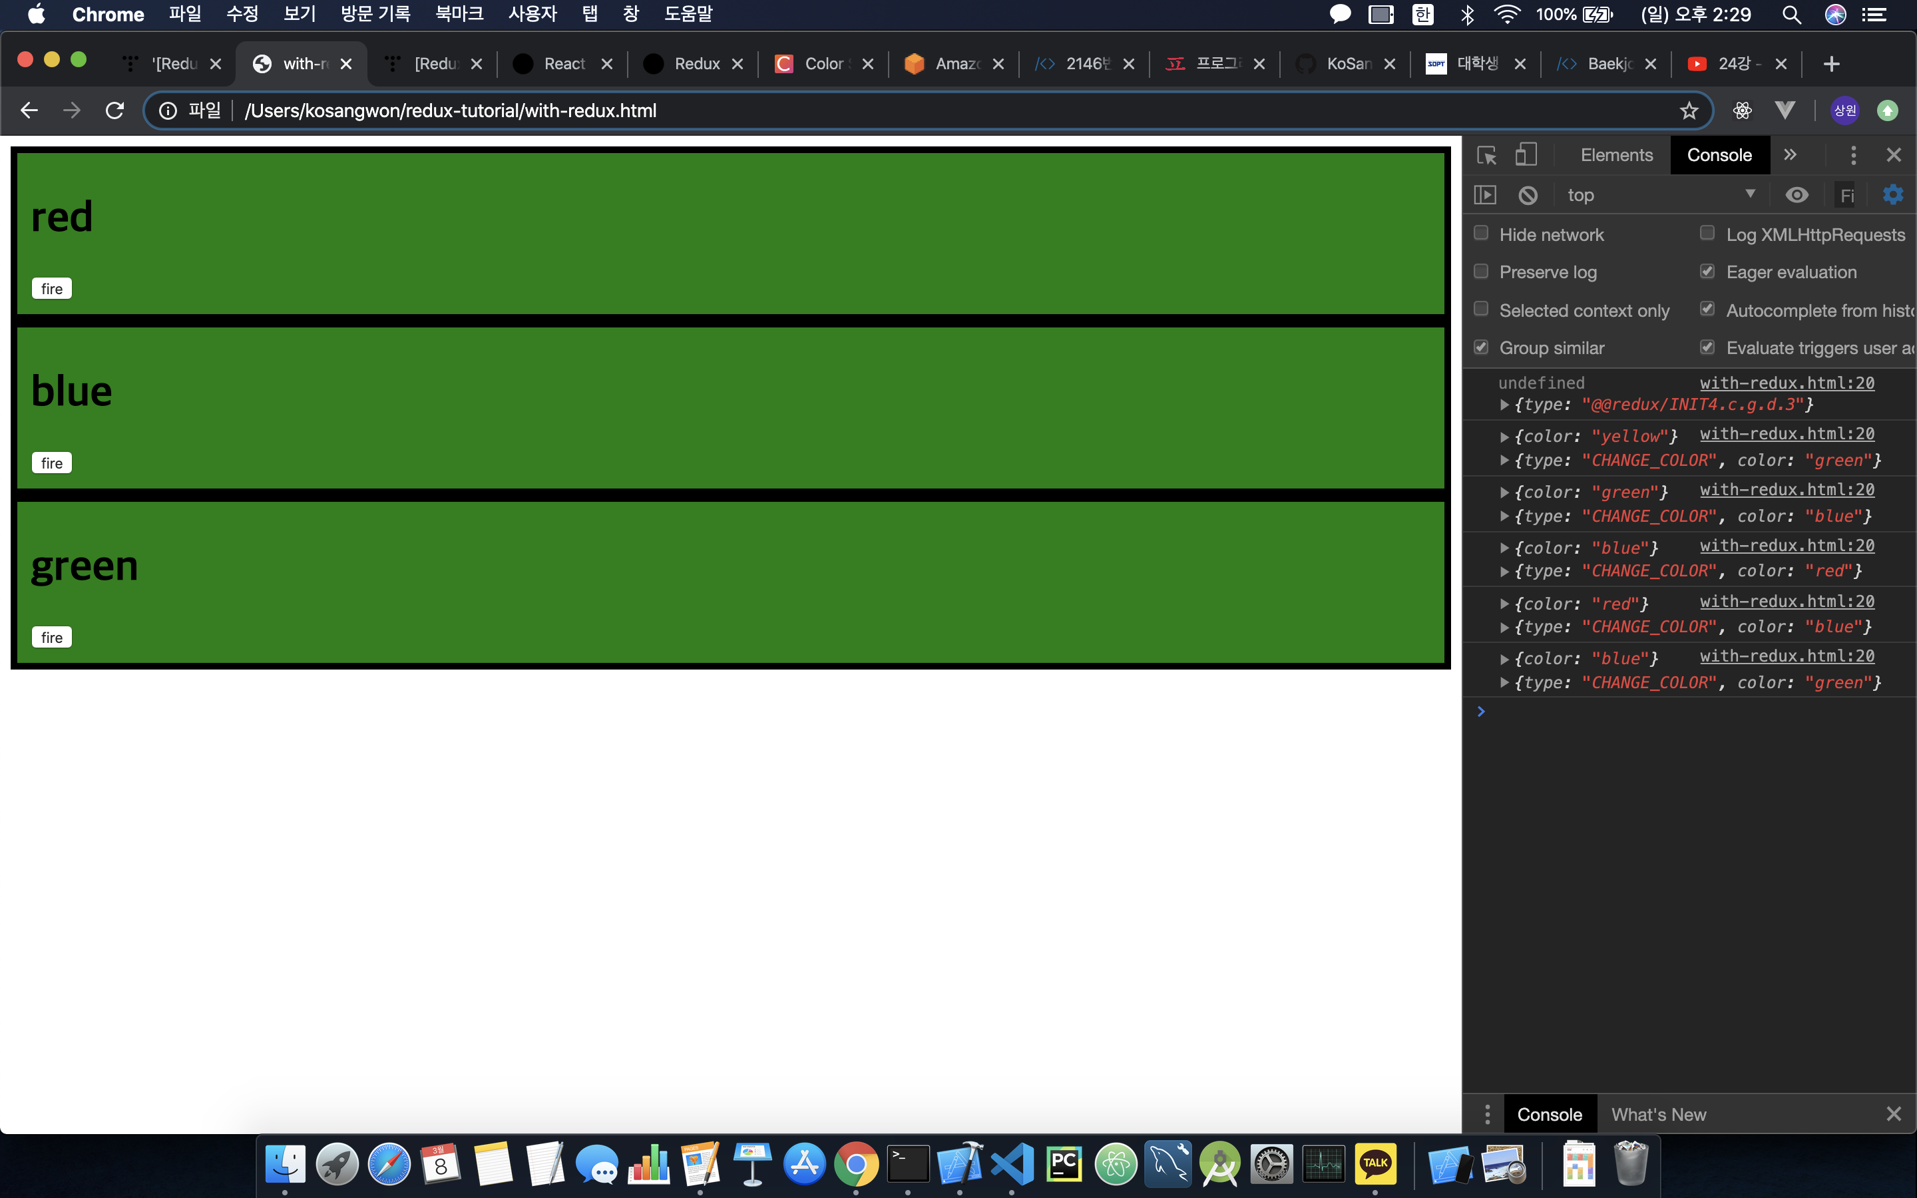
Task: Switch to the Elements tab
Action: 1616,155
